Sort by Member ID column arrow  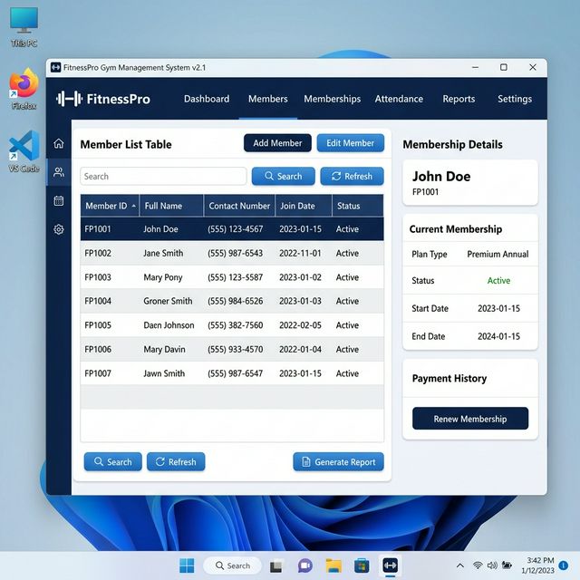[134, 206]
